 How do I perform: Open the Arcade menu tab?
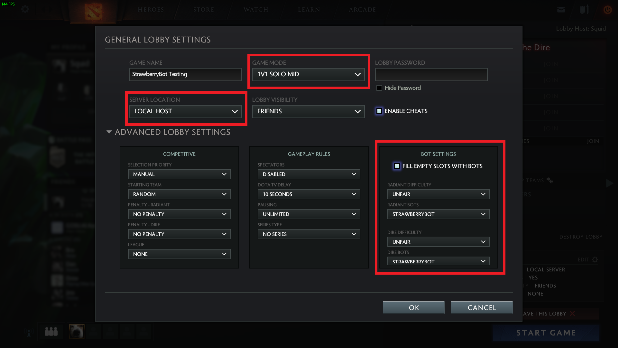click(x=363, y=10)
